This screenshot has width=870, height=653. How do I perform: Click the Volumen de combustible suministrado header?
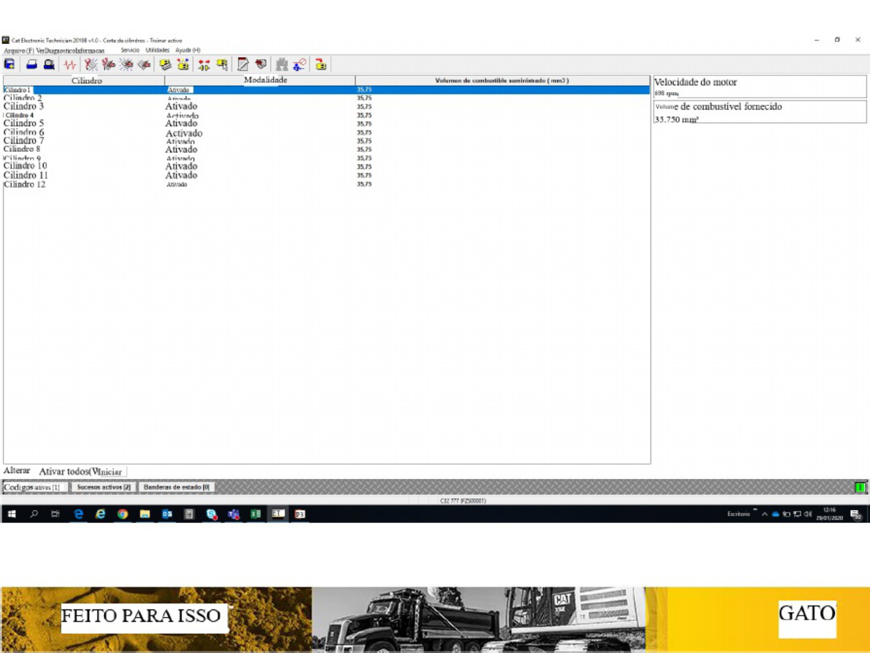(502, 80)
